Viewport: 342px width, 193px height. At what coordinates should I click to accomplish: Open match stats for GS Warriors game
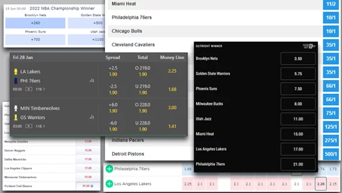[91, 117]
